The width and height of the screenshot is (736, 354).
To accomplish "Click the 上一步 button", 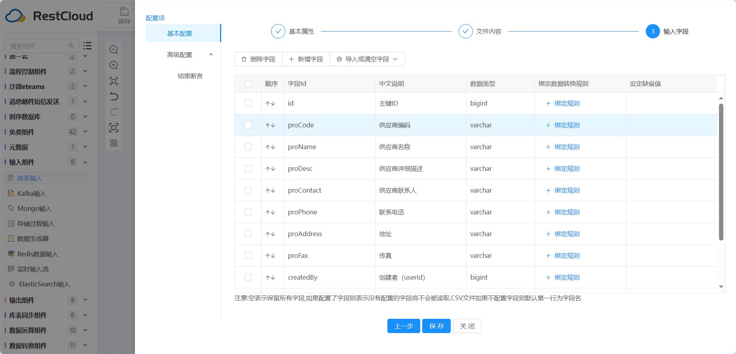I will point(404,326).
